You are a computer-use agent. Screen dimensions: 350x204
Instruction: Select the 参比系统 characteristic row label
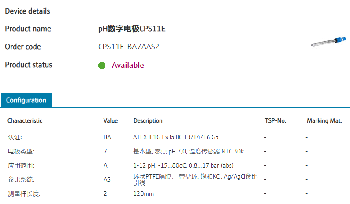tap(21, 179)
